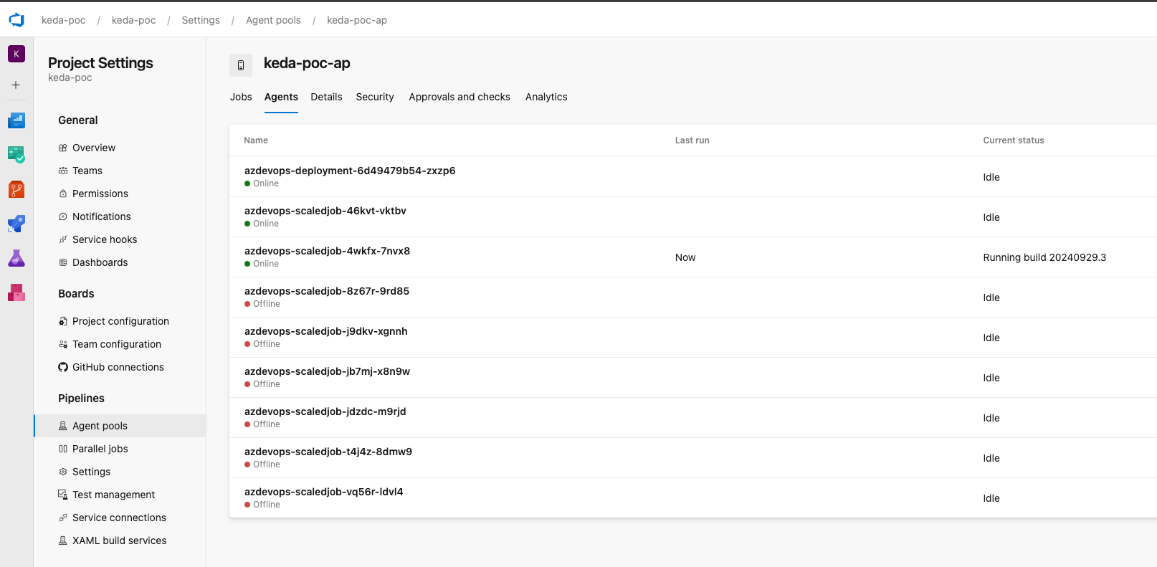Click the GitHub connections icon
The height and width of the screenshot is (567, 1157).
click(x=63, y=367)
